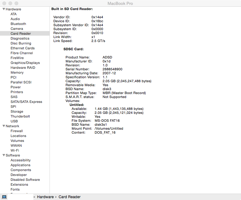Viewport: 241px width, 200px height.
Task: Open Developer under Software
Action: pos(19,175)
